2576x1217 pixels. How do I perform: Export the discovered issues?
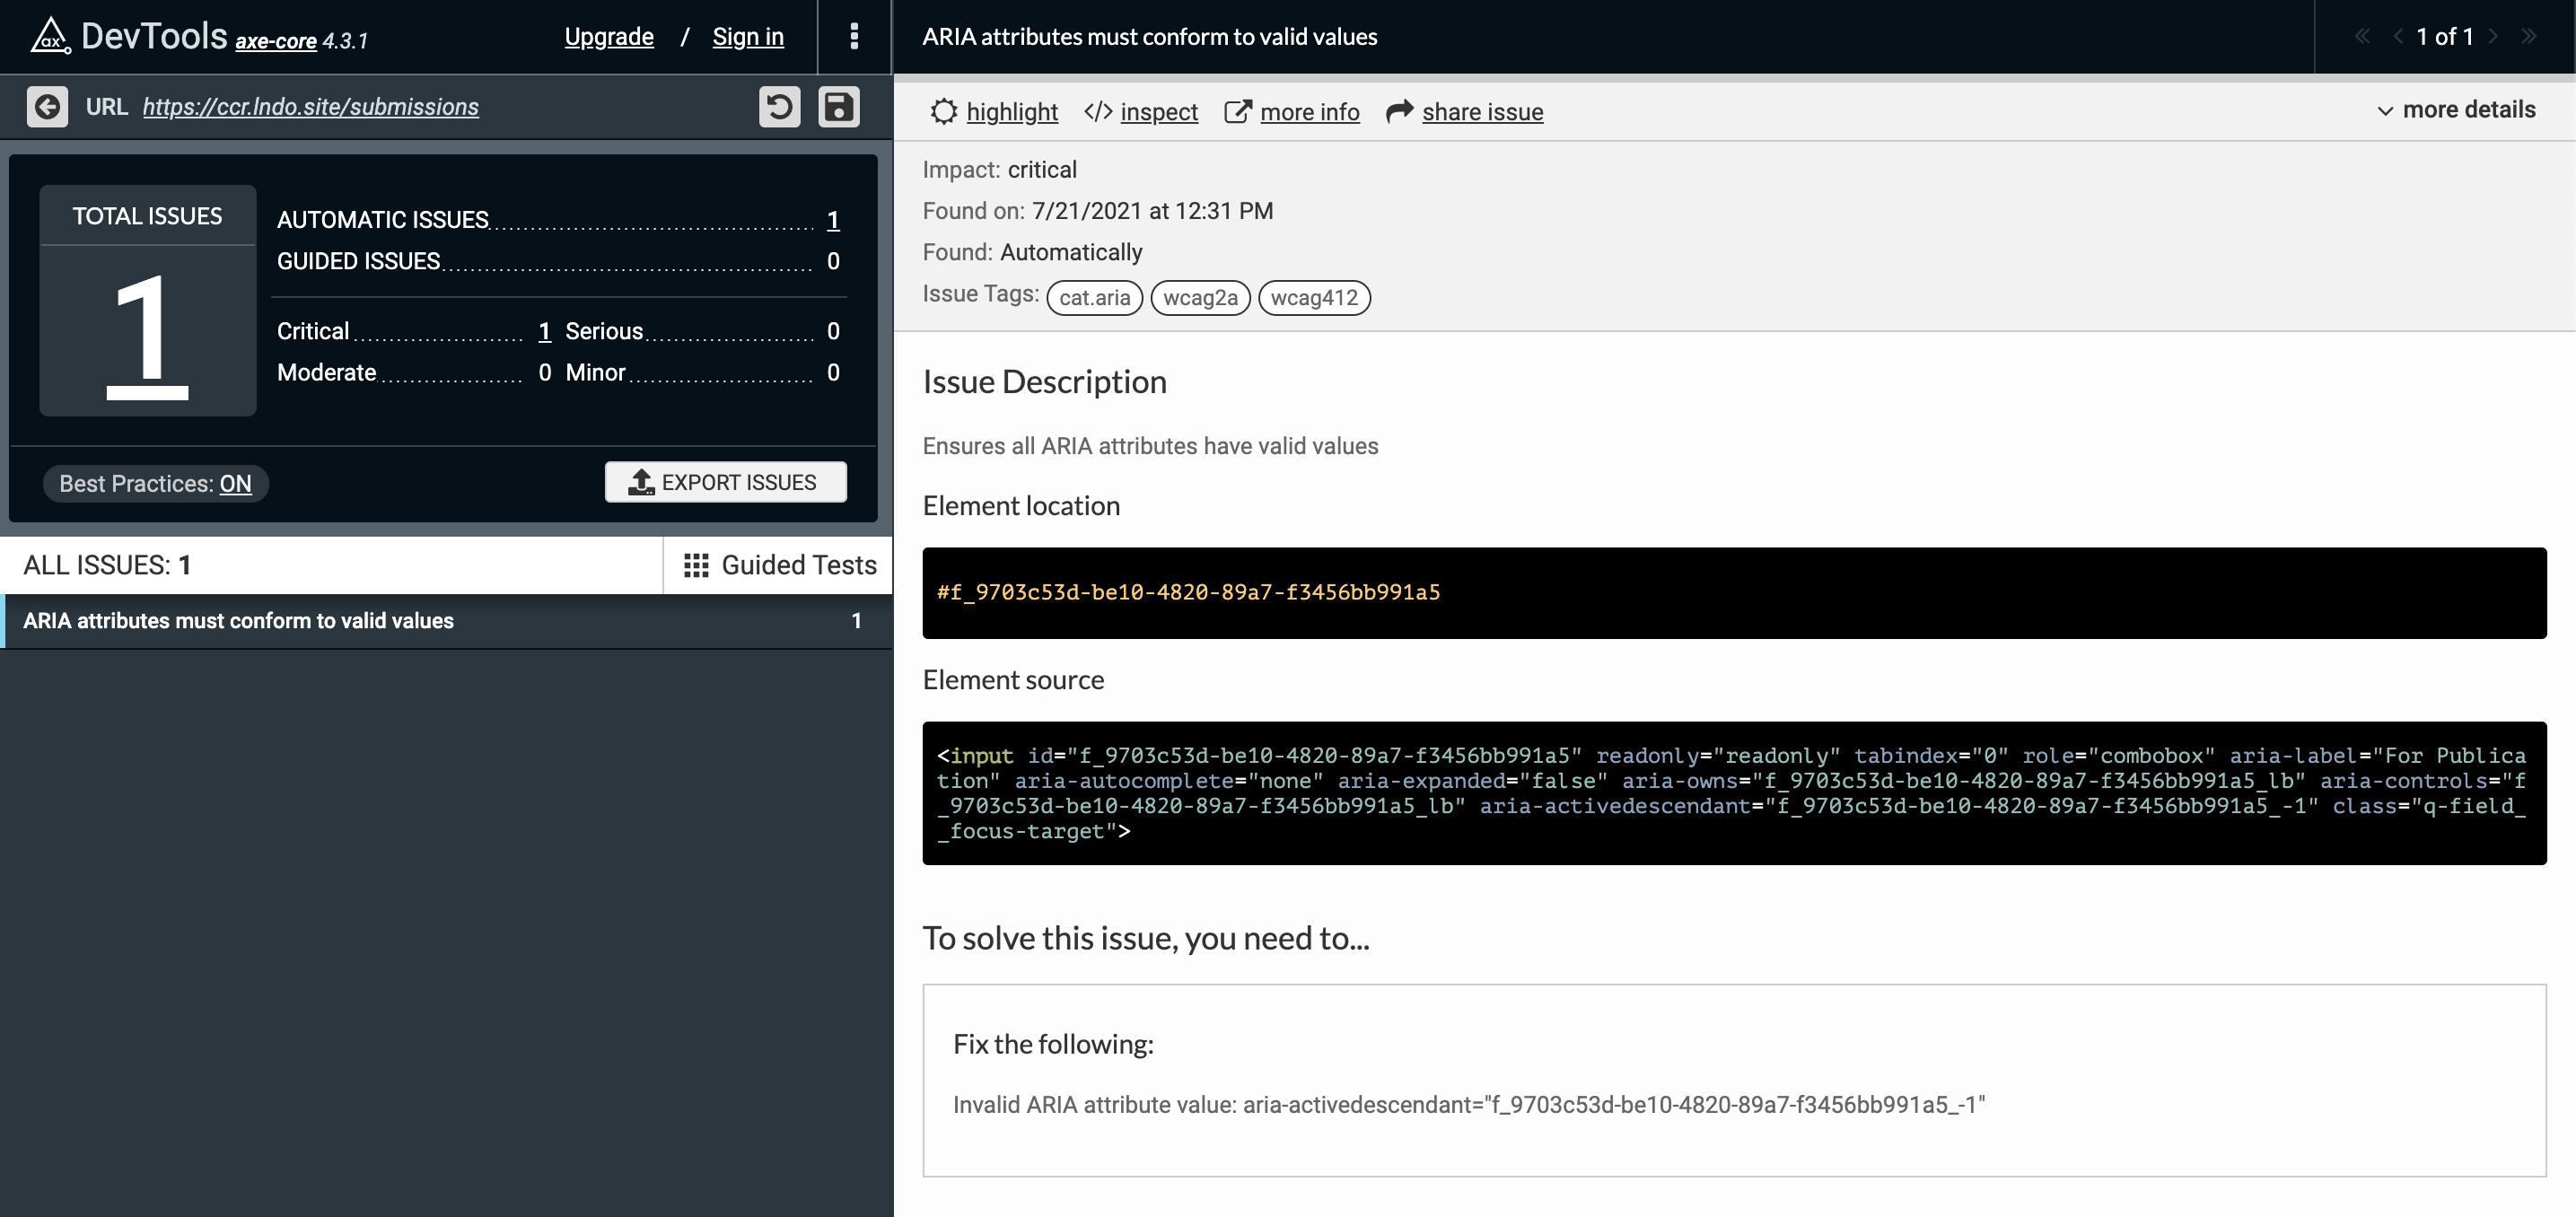tap(725, 482)
